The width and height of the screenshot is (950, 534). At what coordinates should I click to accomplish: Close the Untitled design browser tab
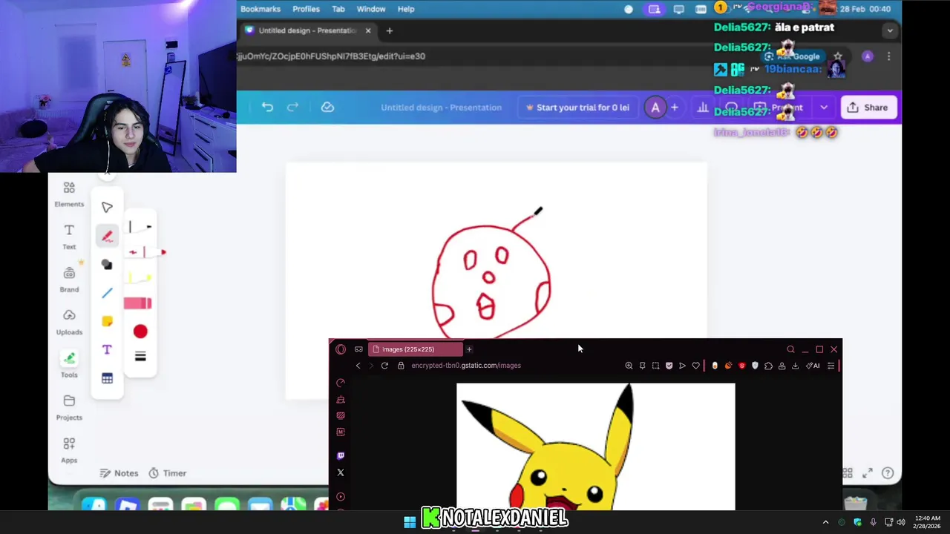[368, 30]
